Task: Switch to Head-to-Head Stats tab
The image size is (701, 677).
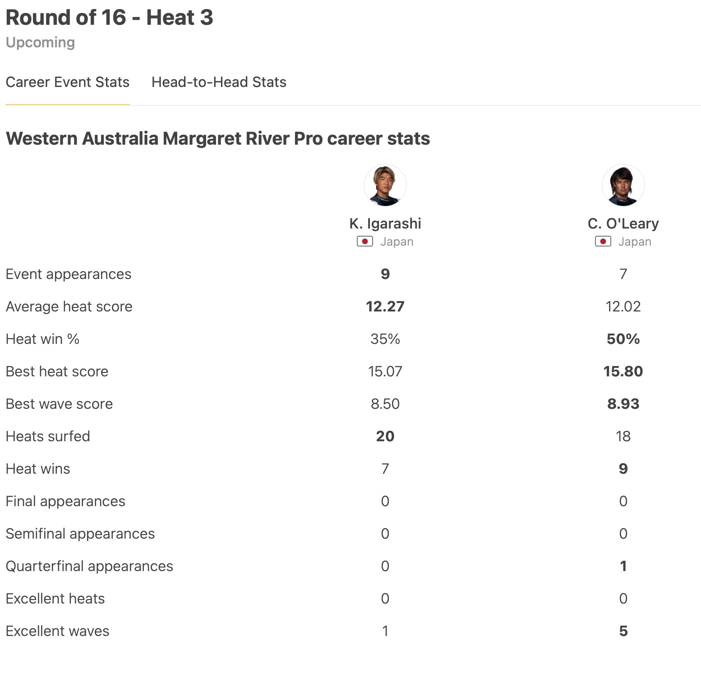Action: tap(219, 82)
